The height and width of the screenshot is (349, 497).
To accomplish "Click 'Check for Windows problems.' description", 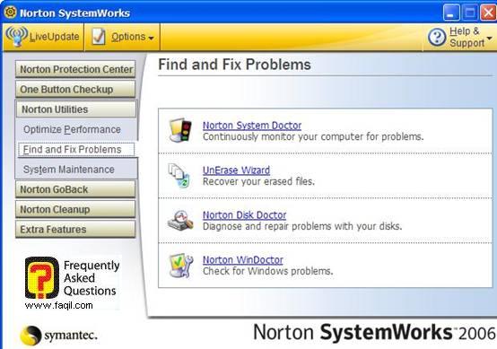I will (x=268, y=271).
